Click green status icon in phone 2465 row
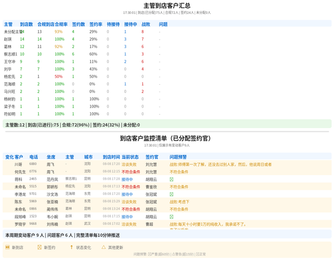This screenshot has height=269, width=334. click(172, 180)
